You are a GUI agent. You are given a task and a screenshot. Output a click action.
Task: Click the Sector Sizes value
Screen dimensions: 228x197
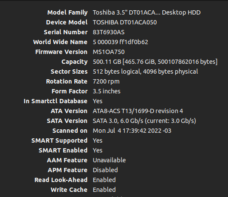[146, 72]
